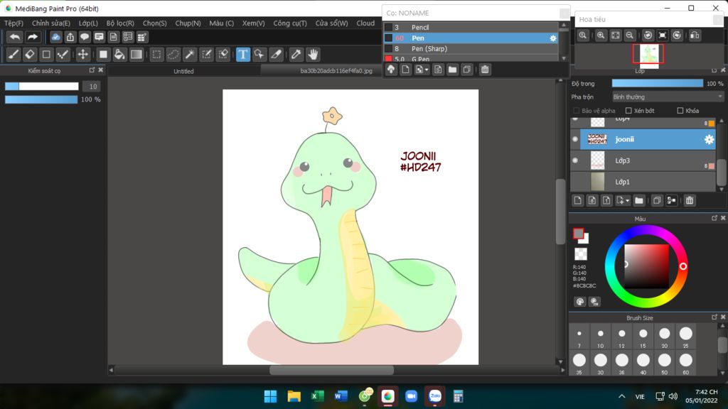The width and height of the screenshot is (728, 409).
Task: Select the Lớp1 layer
Action: [x=643, y=182]
